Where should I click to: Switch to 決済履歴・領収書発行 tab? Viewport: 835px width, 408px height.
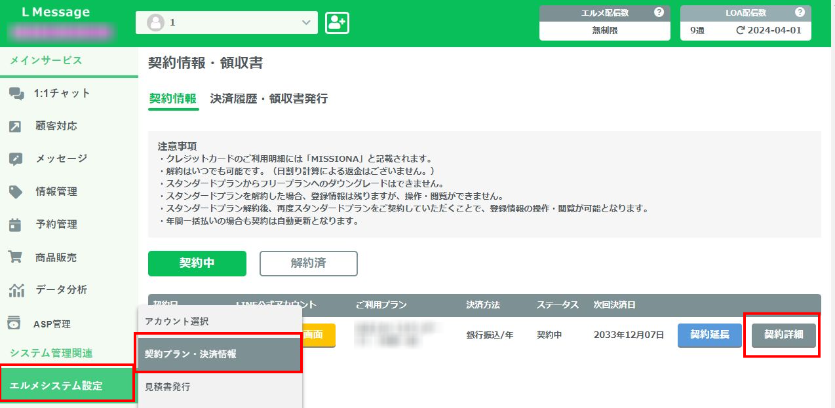pos(269,99)
